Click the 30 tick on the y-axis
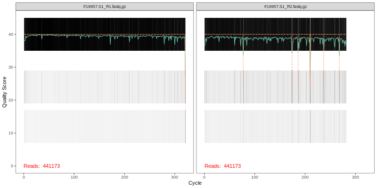This screenshot has height=188, width=377. [x=10, y=67]
